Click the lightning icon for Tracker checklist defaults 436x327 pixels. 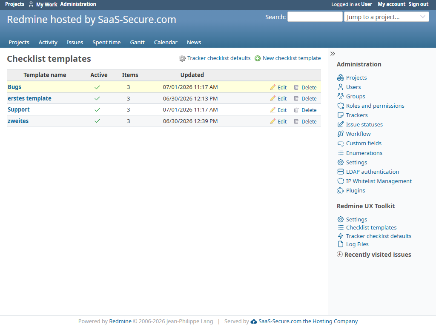point(340,236)
